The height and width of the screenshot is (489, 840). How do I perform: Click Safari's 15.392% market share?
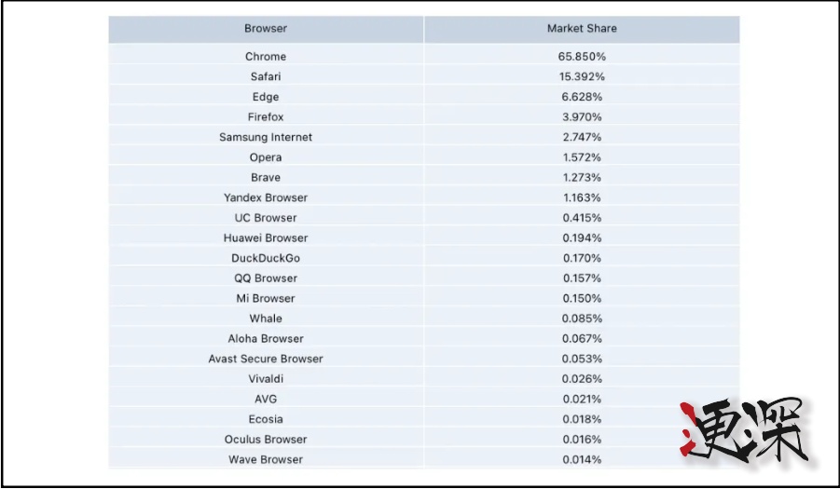pyautogui.click(x=582, y=76)
